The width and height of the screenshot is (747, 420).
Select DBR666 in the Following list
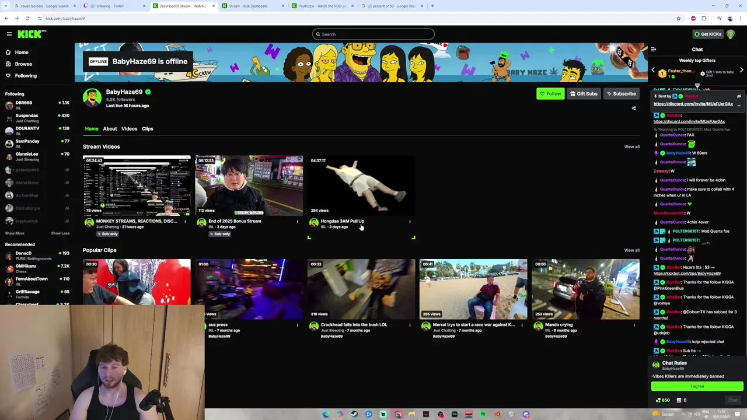click(37, 106)
